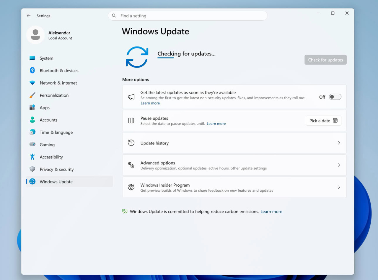Click the Bluetooth icon in sidebar
The image size is (378, 280).
click(x=32, y=71)
